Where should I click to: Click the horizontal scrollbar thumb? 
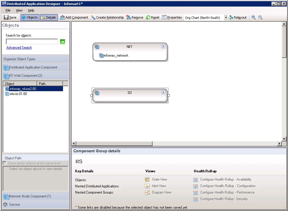click(x=114, y=143)
